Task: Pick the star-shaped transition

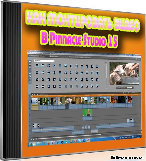Action: click(x=54, y=86)
